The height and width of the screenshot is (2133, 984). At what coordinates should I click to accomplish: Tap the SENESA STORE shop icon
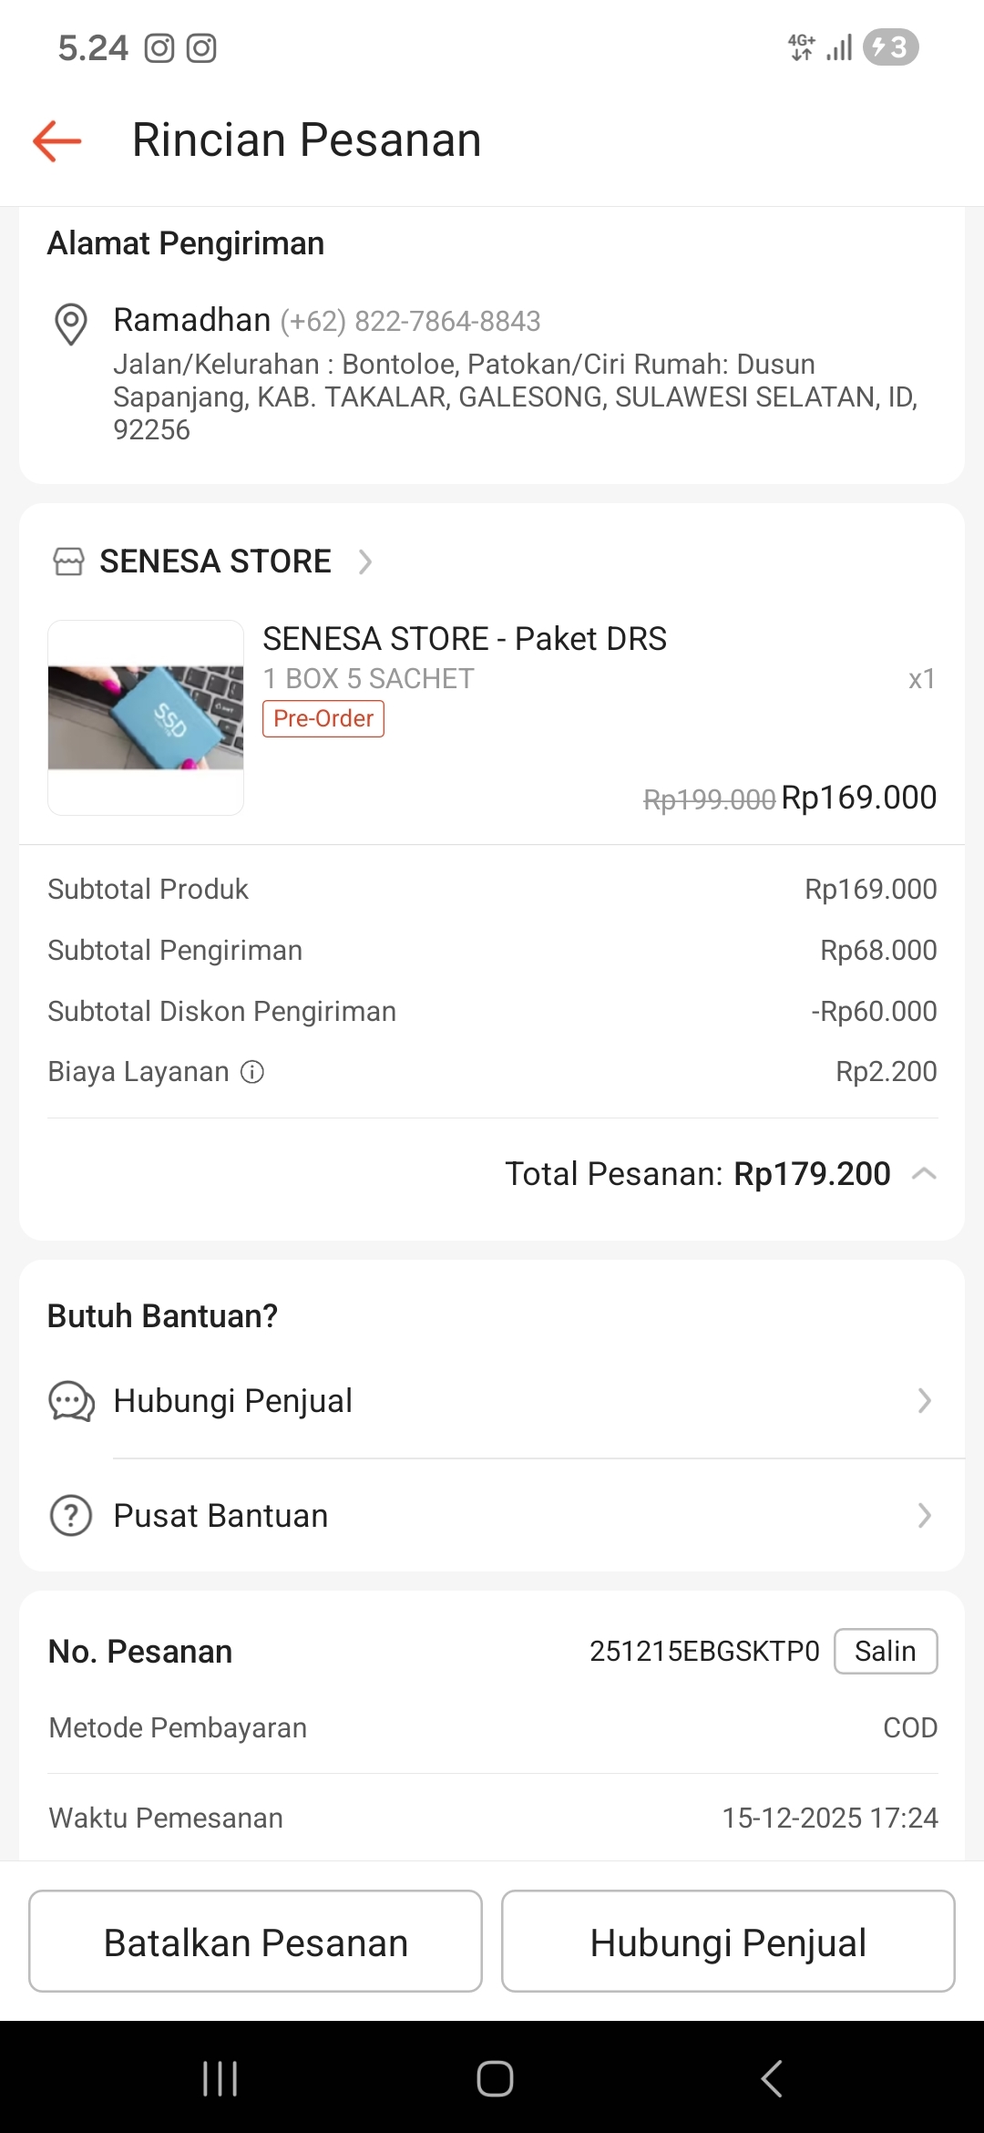click(68, 562)
